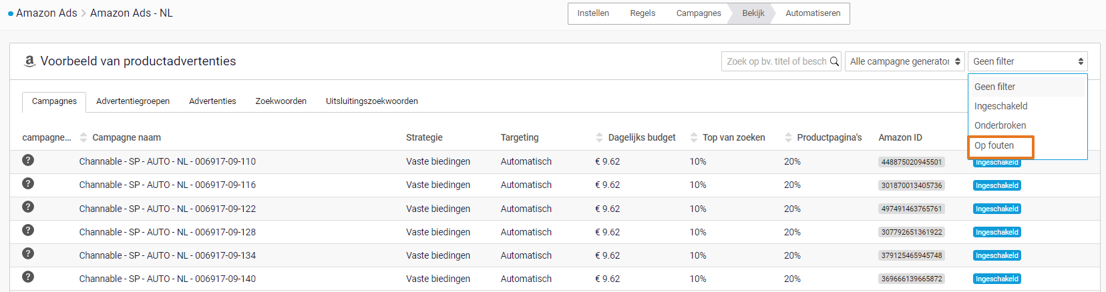Go to Regels step
Image resolution: width=1106 pixels, height=292 pixels.
[x=642, y=13]
